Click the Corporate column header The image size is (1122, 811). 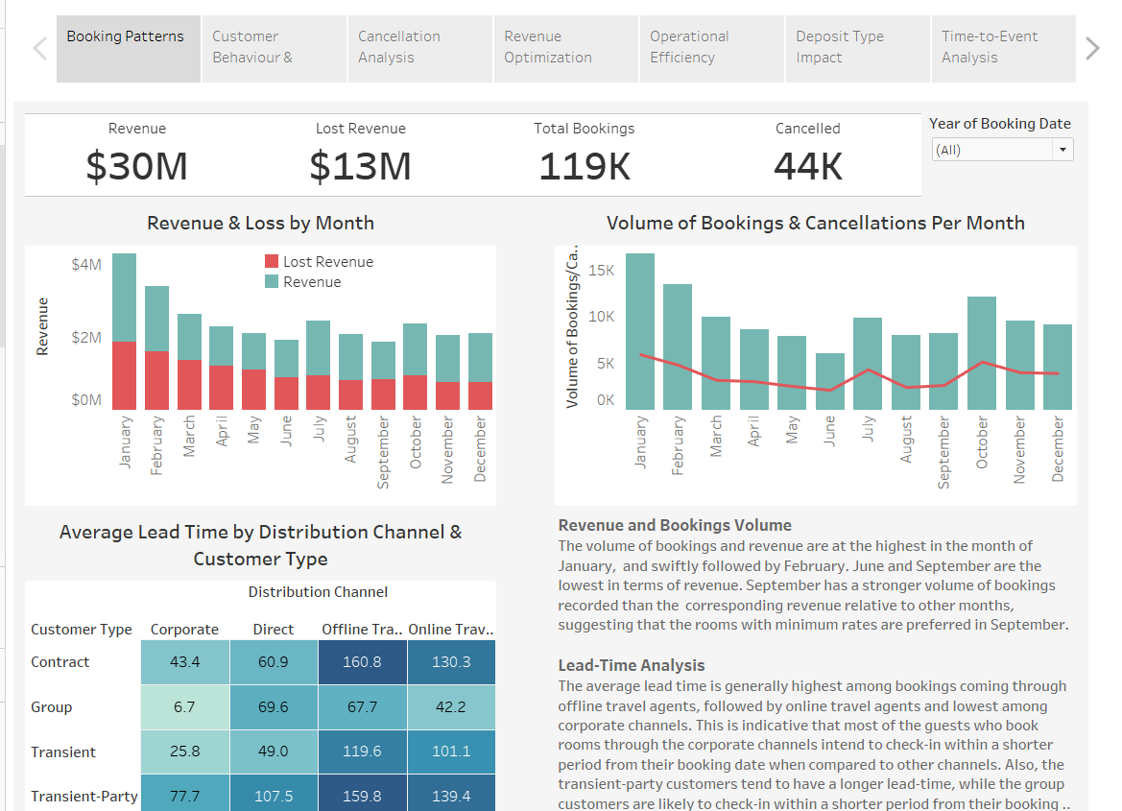184,630
